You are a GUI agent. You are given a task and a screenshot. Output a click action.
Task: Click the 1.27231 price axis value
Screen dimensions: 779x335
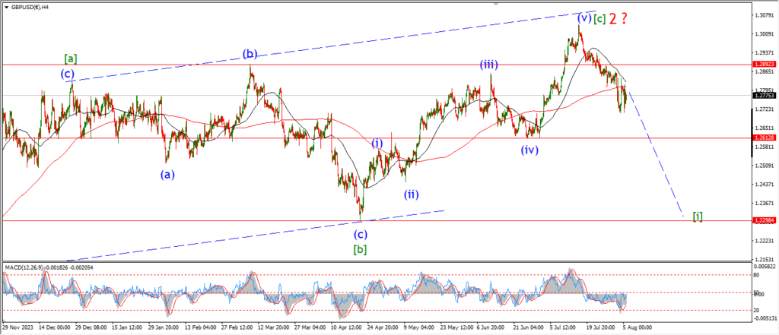tap(764, 109)
